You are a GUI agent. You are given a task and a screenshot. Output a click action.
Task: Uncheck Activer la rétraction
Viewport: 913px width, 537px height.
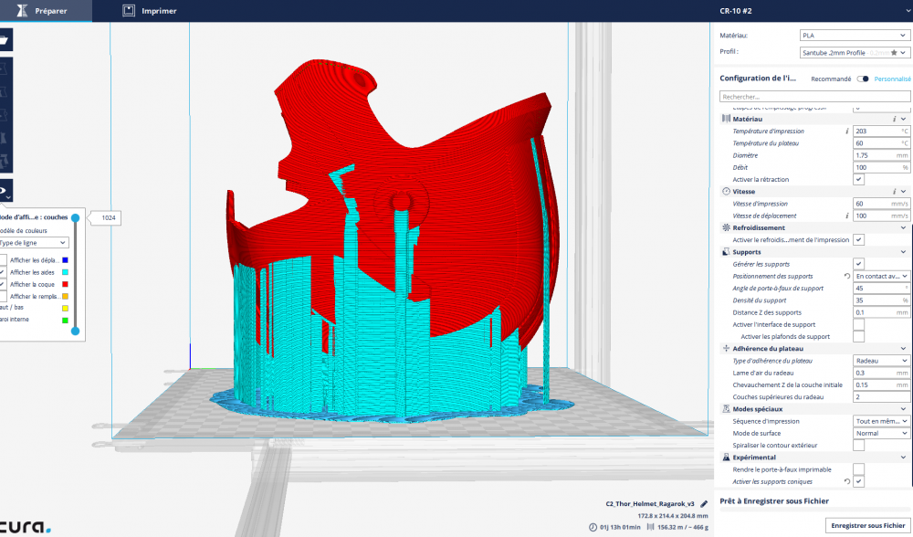859,179
